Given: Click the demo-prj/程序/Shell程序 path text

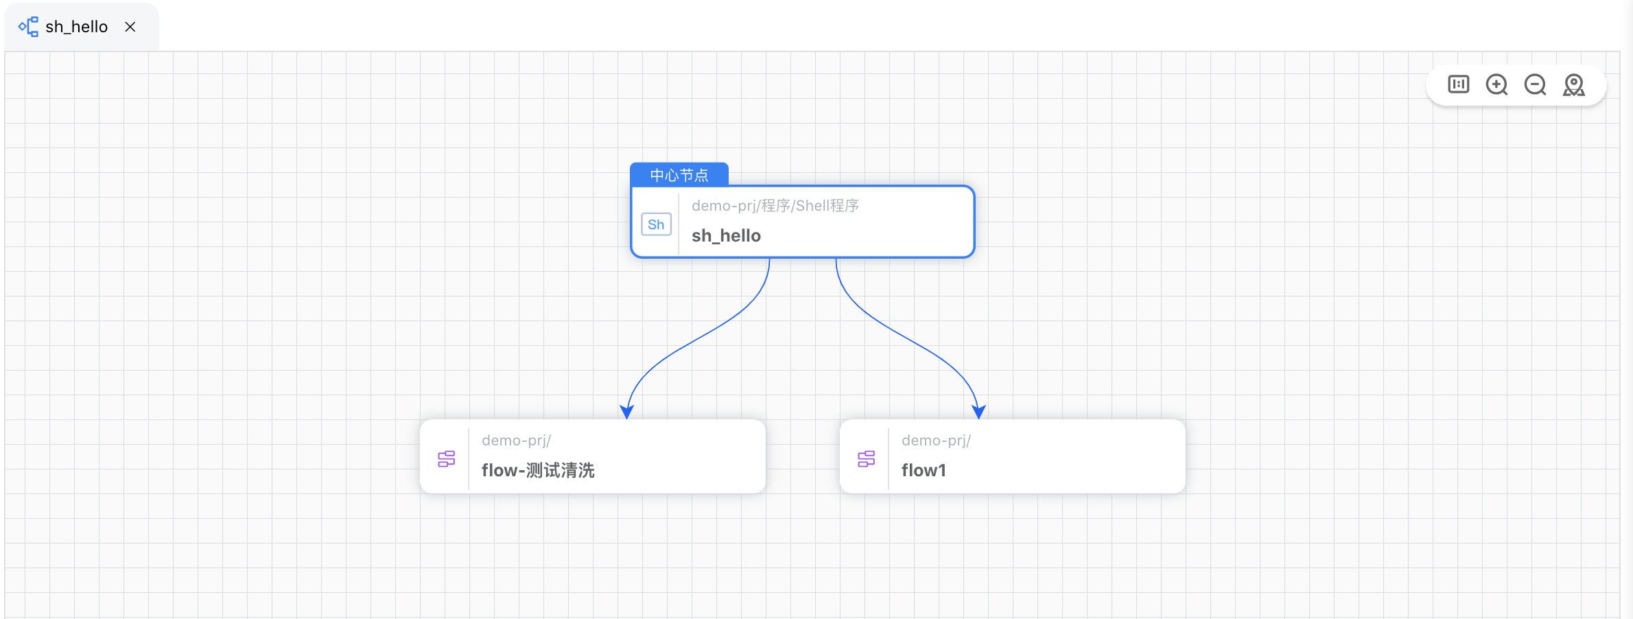Looking at the screenshot, I should tap(774, 205).
